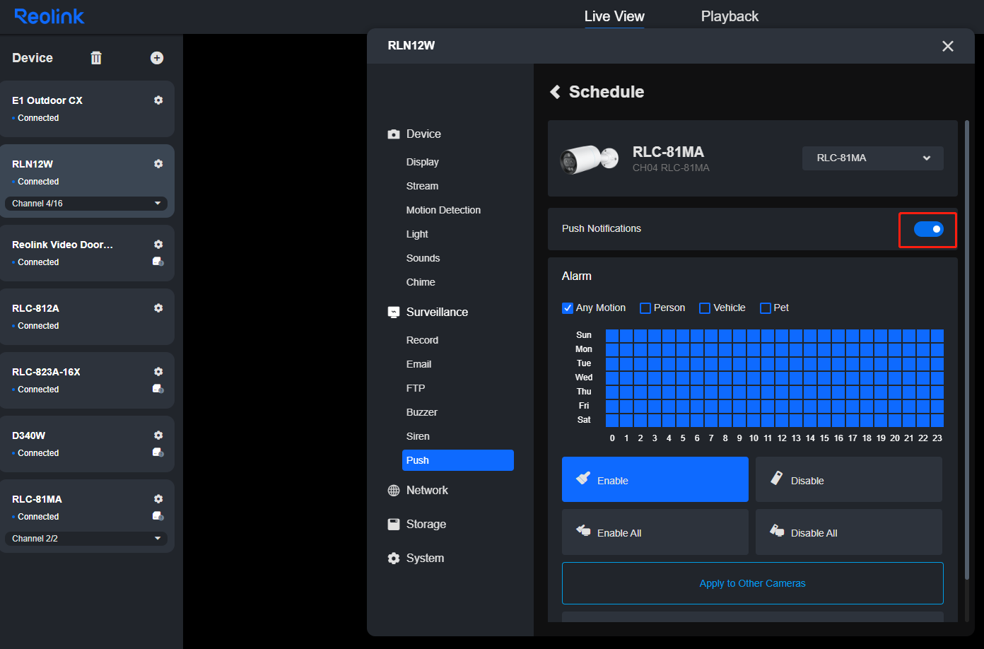Check the Person alarm checkbox

(645, 308)
